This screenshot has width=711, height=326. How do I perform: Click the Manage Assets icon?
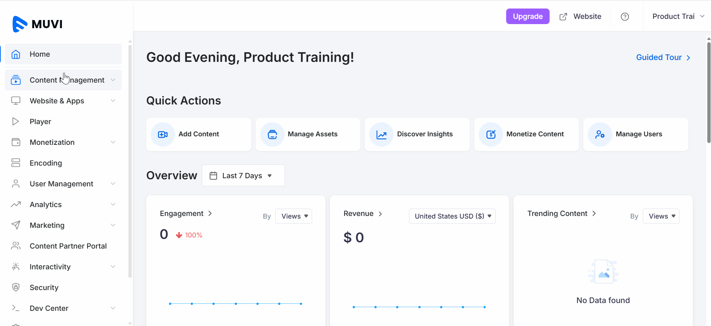(x=272, y=134)
